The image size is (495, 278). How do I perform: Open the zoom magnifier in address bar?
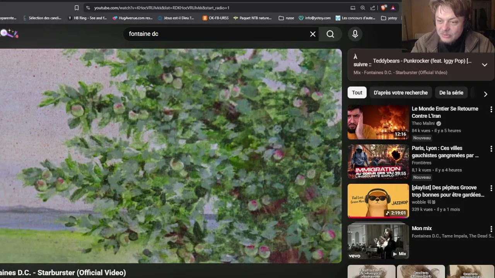tap(363, 8)
